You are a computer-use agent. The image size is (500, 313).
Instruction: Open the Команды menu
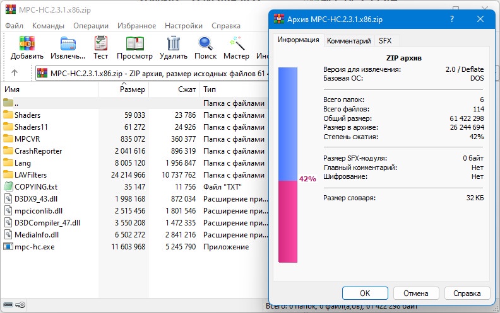[48, 26]
